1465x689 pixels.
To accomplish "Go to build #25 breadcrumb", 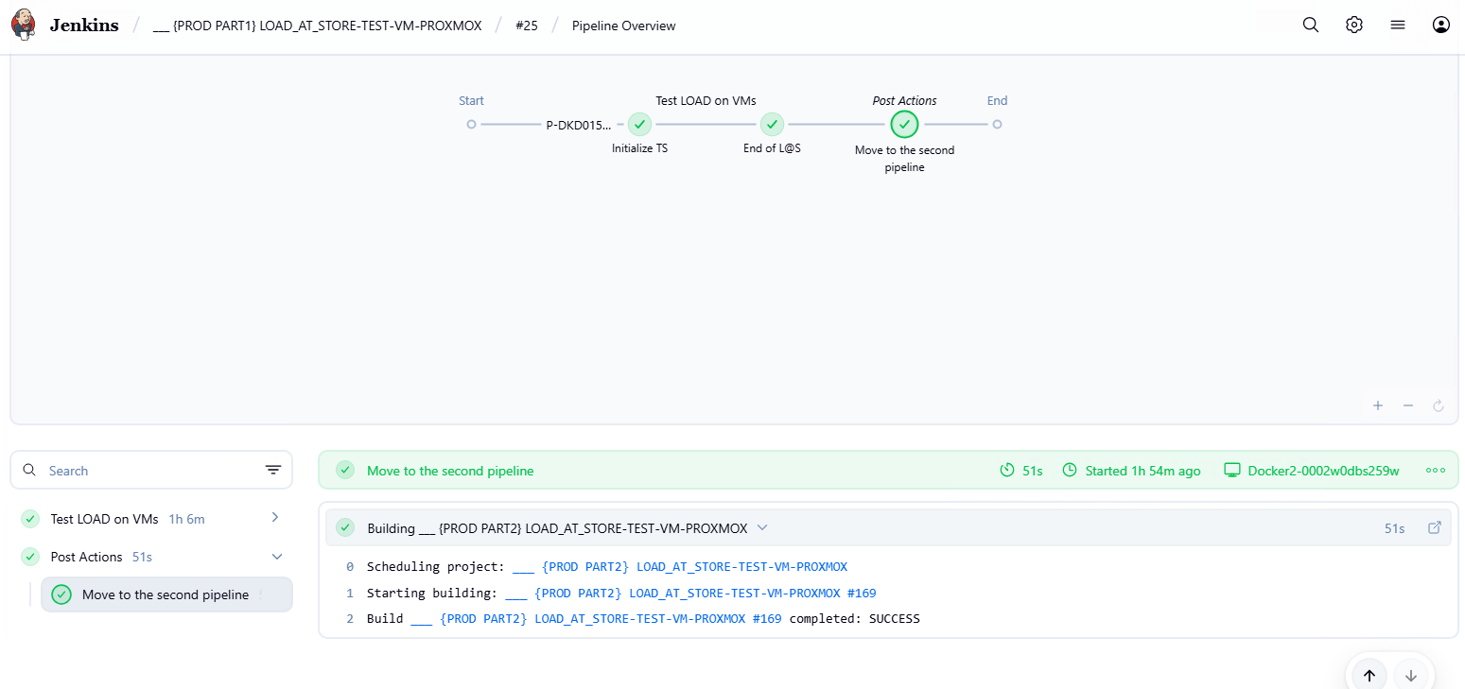I will click(527, 26).
